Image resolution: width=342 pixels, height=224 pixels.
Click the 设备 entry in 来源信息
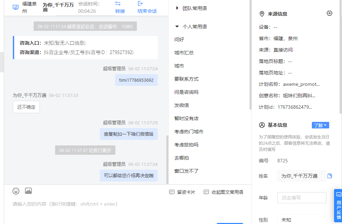pyautogui.click(x=268, y=27)
